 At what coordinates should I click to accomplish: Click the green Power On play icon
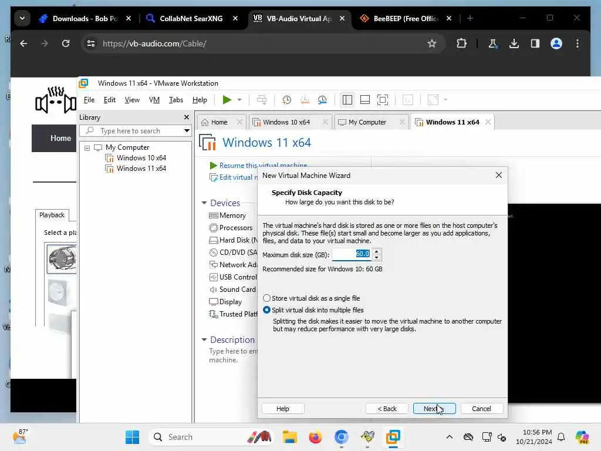pos(227,100)
